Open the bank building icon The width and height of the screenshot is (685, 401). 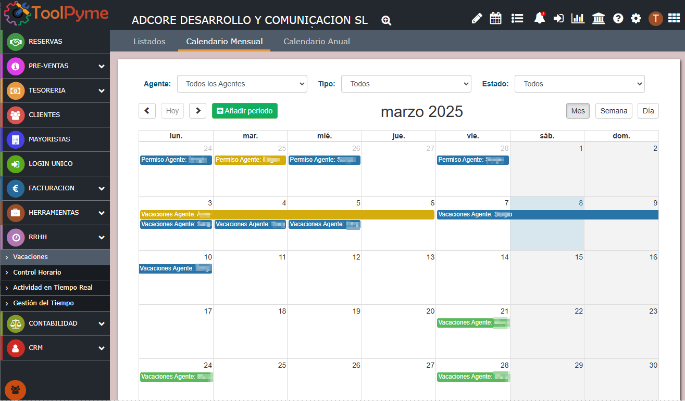click(599, 19)
